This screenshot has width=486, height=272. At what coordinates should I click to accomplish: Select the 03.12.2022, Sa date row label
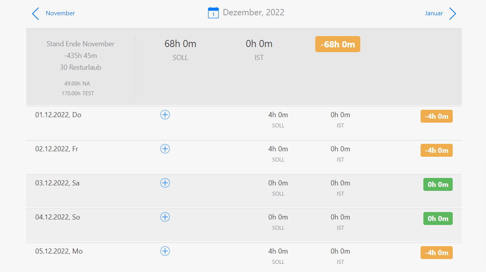tap(57, 183)
